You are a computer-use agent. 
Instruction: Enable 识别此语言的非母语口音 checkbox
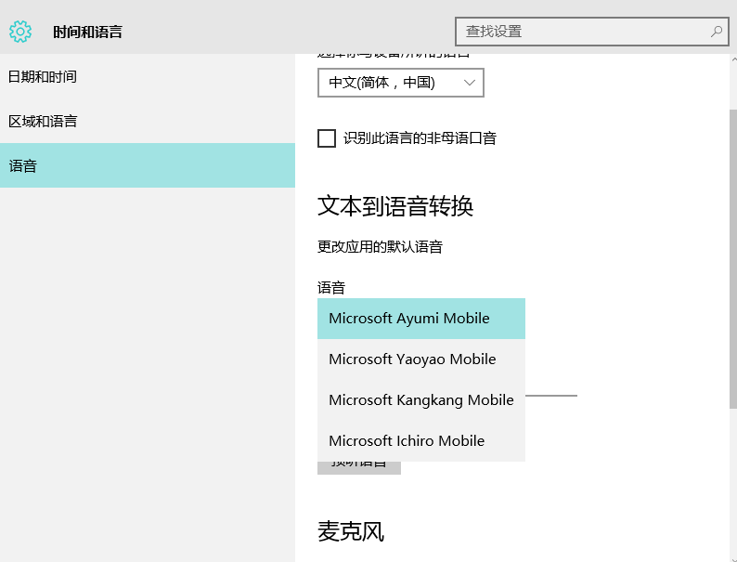click(327, 138)
